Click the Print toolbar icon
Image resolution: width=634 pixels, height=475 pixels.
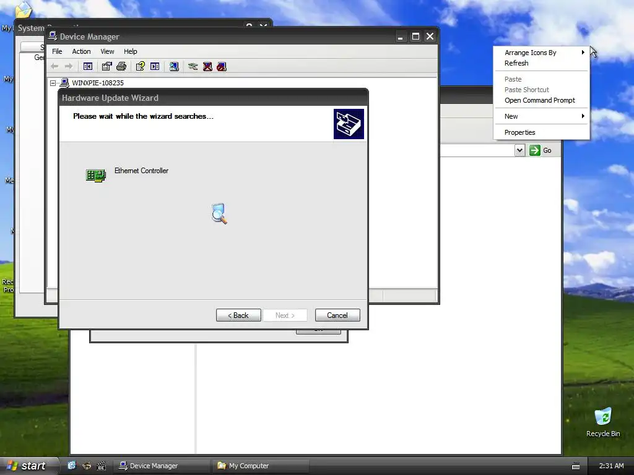tap(121, 66)
